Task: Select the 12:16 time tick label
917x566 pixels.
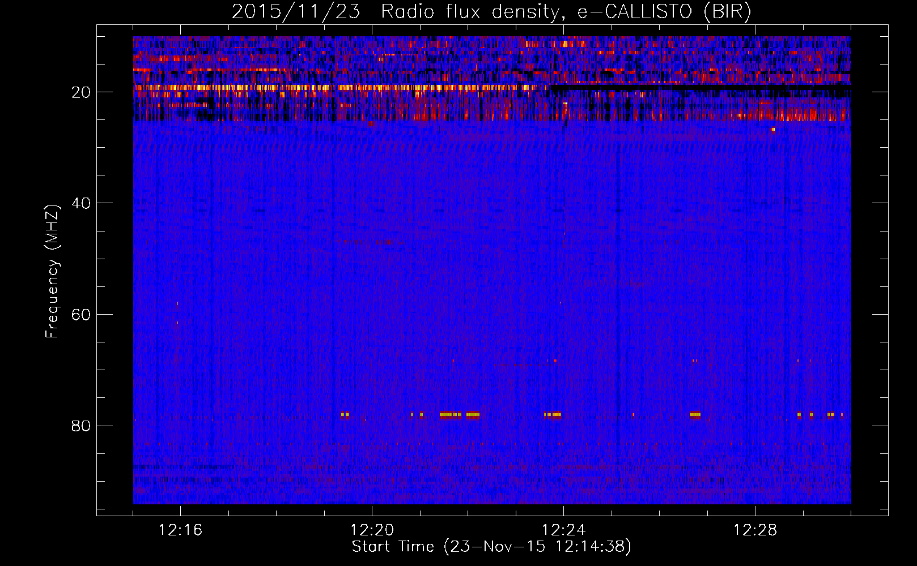Action: (181, 530)
